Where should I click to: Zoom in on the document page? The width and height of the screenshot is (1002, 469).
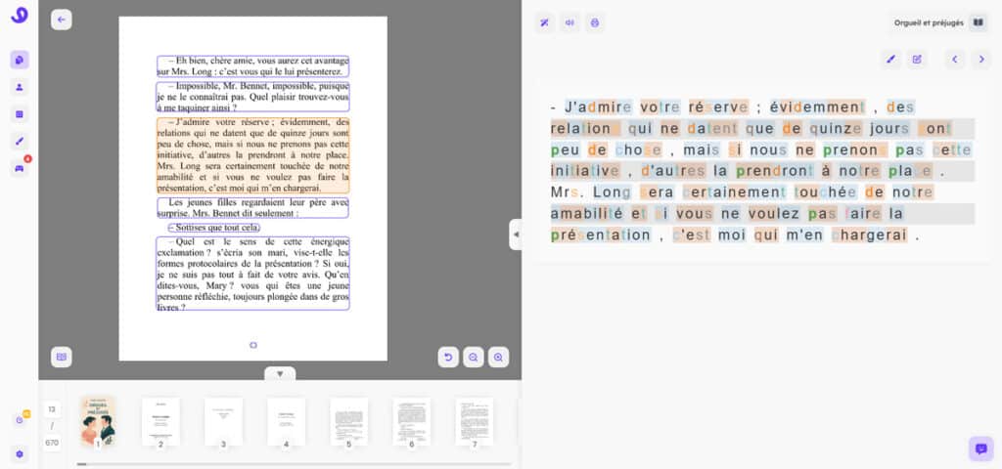499,358
